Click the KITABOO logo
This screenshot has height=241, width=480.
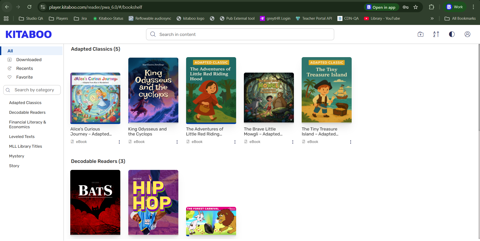point(29,34)
